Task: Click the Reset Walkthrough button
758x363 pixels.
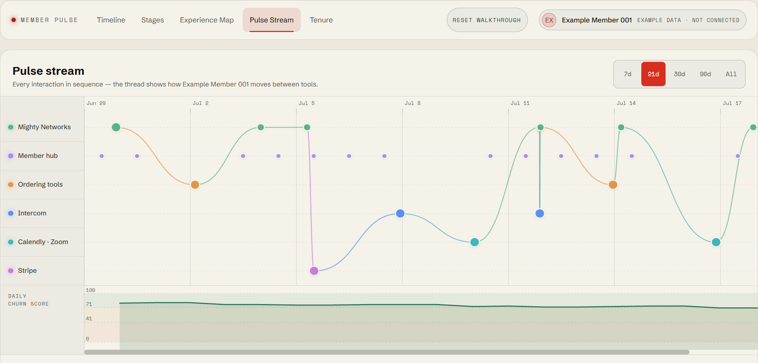Action: pyautogui.click(x=487, y=20)
